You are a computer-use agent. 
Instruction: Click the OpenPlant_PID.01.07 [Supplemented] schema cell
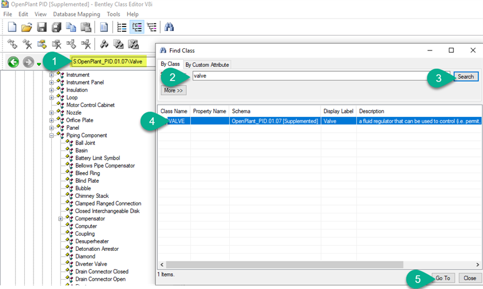click(274, 121)
